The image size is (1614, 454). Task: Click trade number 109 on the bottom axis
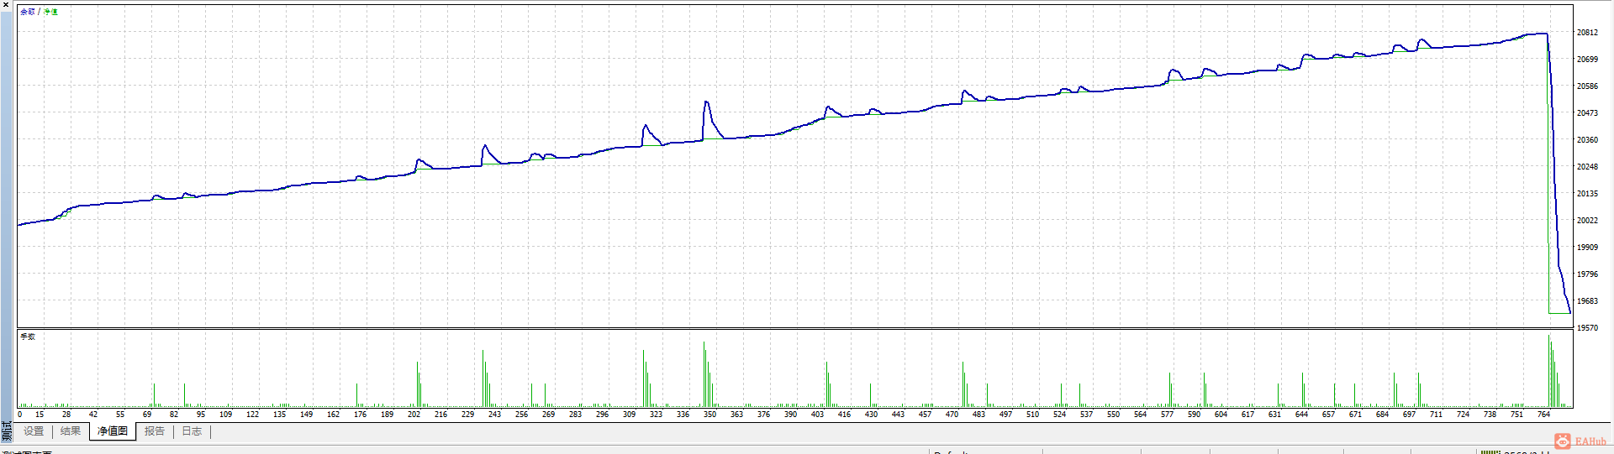coord(225,415)
